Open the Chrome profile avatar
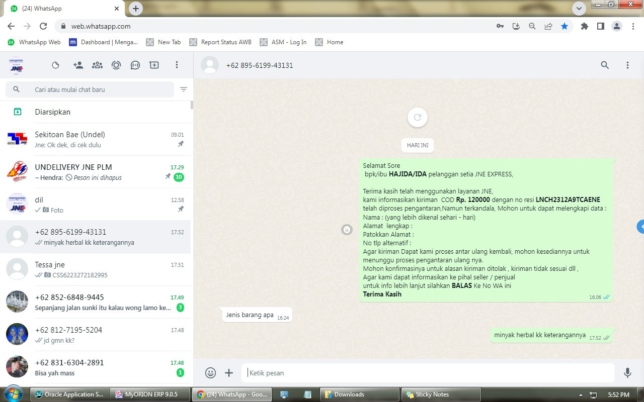This screenshot has width=644, height=402. click(617, 26)
